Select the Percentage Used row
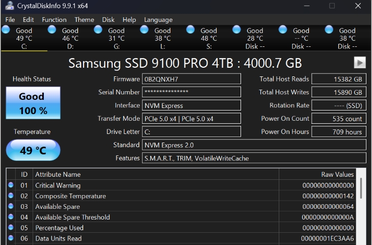 (x=181, y=228)
